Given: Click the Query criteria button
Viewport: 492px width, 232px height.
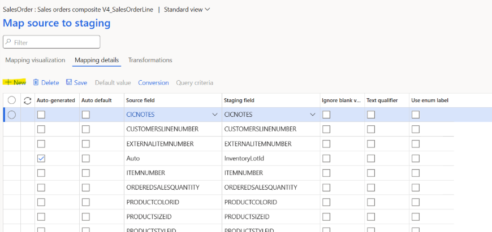Looking at the screenshot, I should pos(195,82).
